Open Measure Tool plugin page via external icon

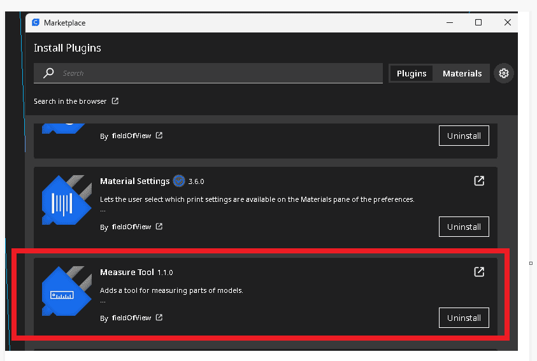(479, 272)
